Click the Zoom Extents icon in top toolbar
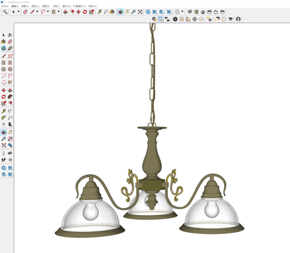Screen dimensions: 290x253 pos(140,12)
